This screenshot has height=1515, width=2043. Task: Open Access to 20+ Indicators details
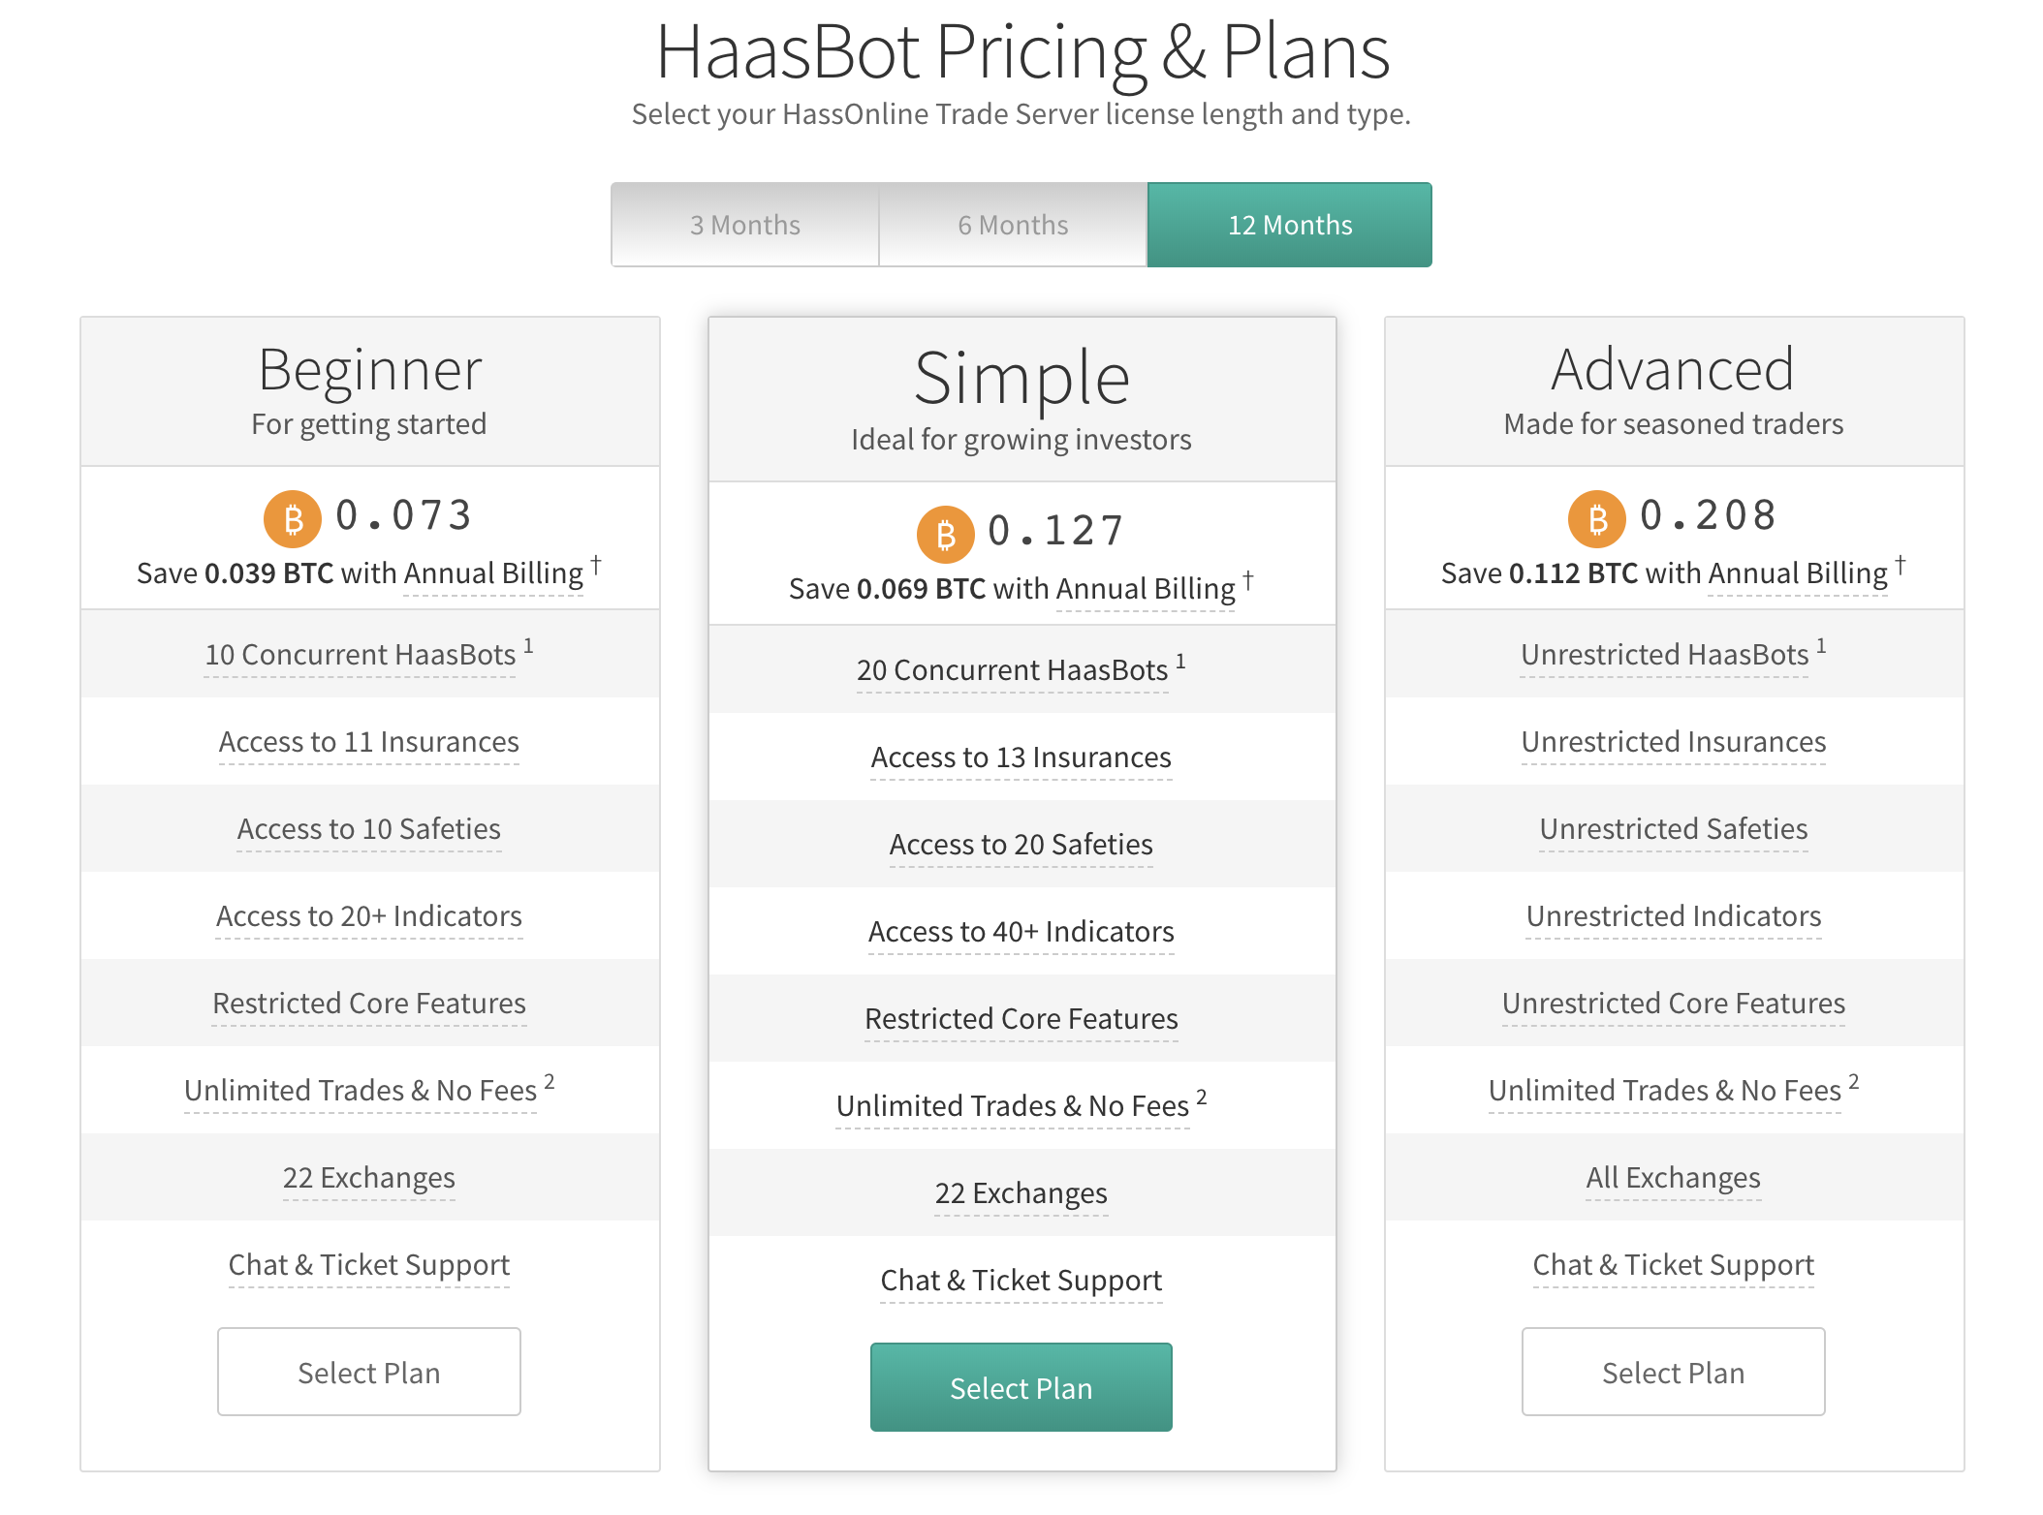click(x=369, y=916)
